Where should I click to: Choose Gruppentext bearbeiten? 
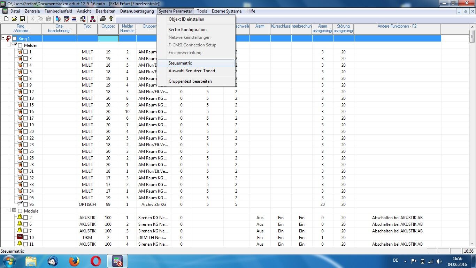click(196, 81)
